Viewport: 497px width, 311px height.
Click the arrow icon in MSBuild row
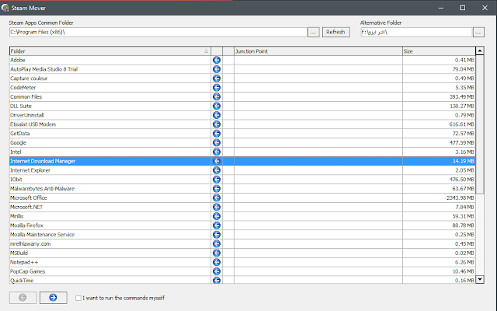coord(217,253)
